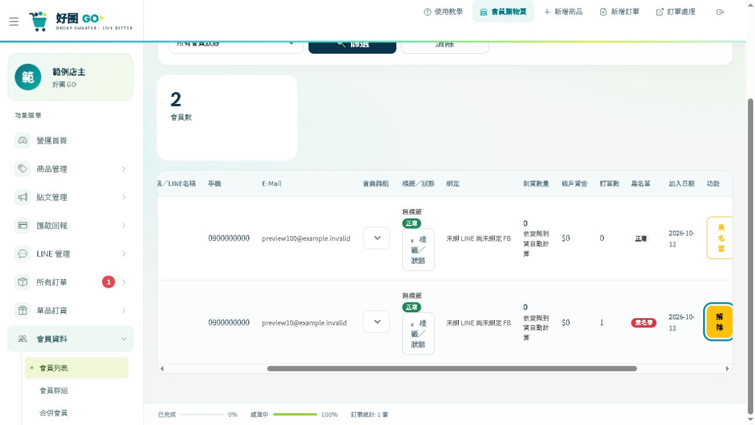The height and width of the screenshot is (425, 755).
Task: Click the 會員資料 people icon
Action: pos(23,338)
